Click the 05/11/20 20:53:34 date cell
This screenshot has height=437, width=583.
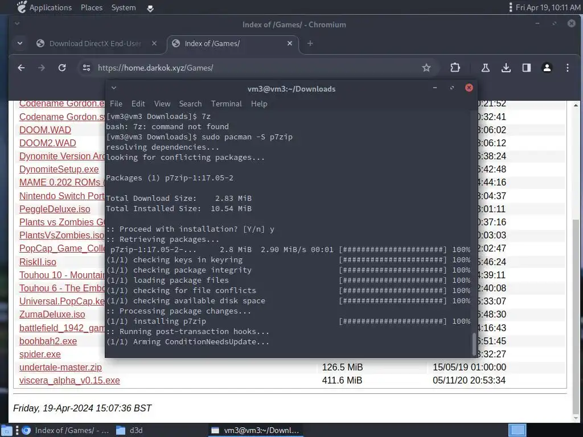tap(469, 380)
